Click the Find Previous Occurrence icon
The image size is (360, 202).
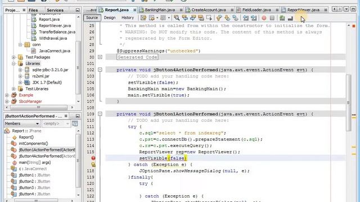coord(184,17)
